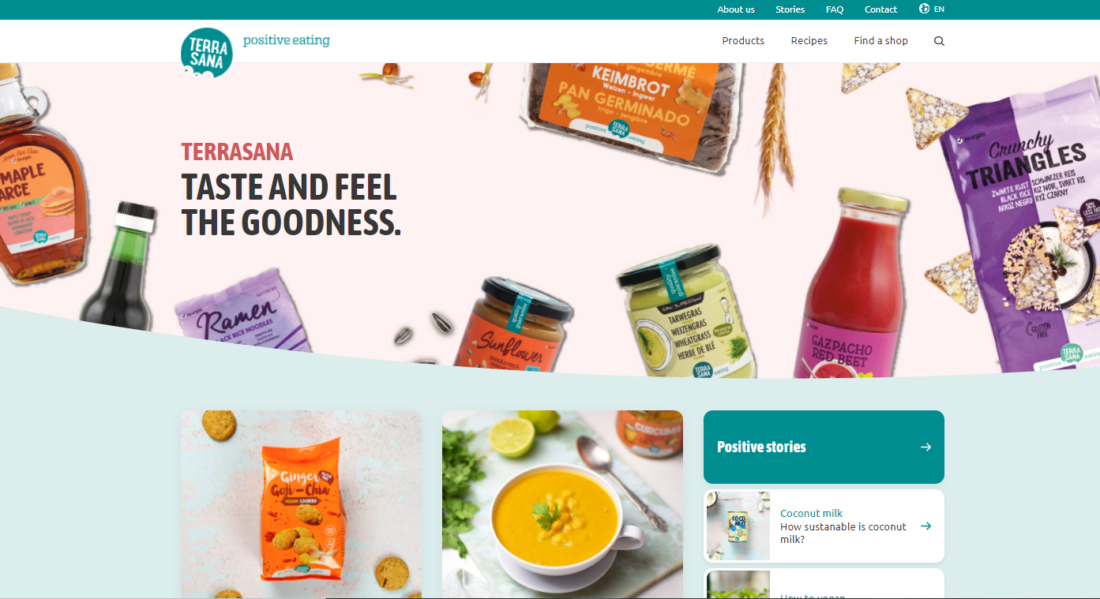The width and height of the screenshot is (1100, 599).
Task: Click the Positive stories button
Action: (x=824, y=447)
